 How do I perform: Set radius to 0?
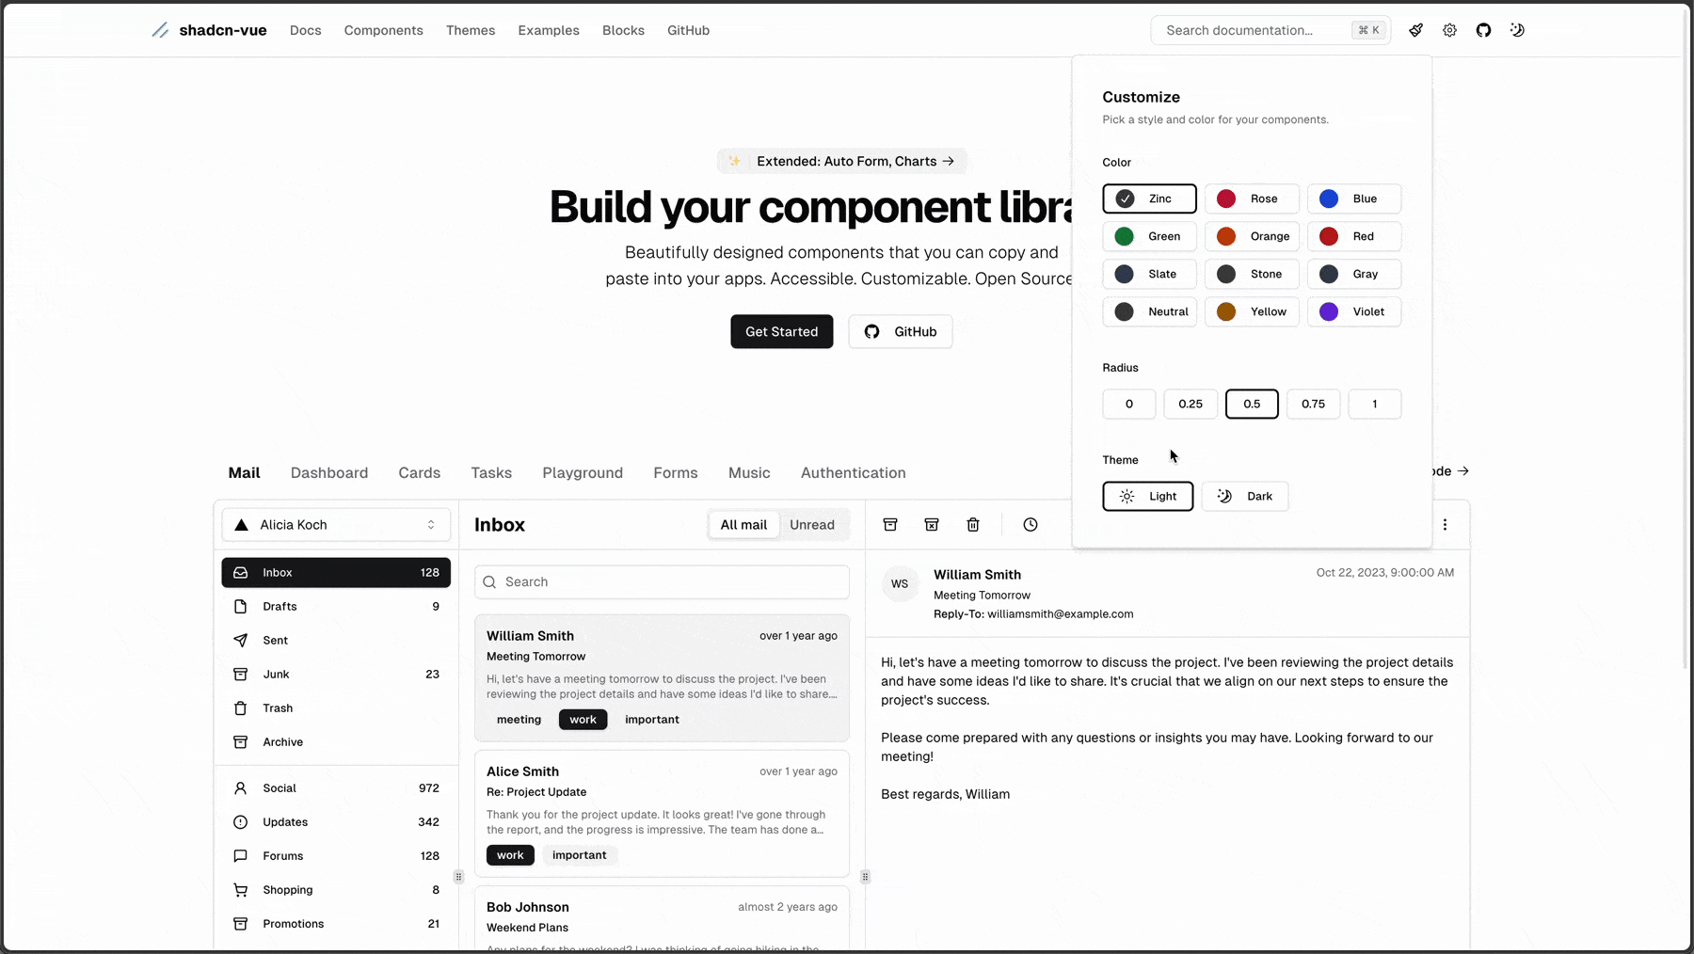tap(1129, 404)
